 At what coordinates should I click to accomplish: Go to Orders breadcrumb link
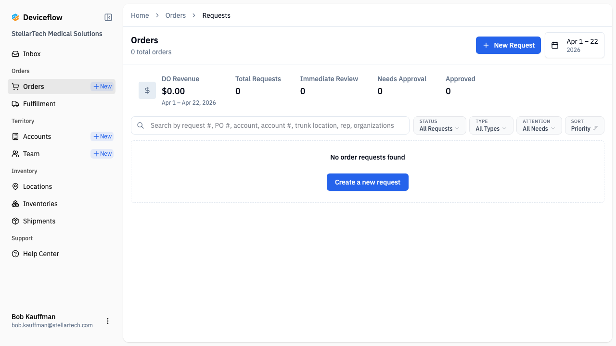tap(176, 15)
